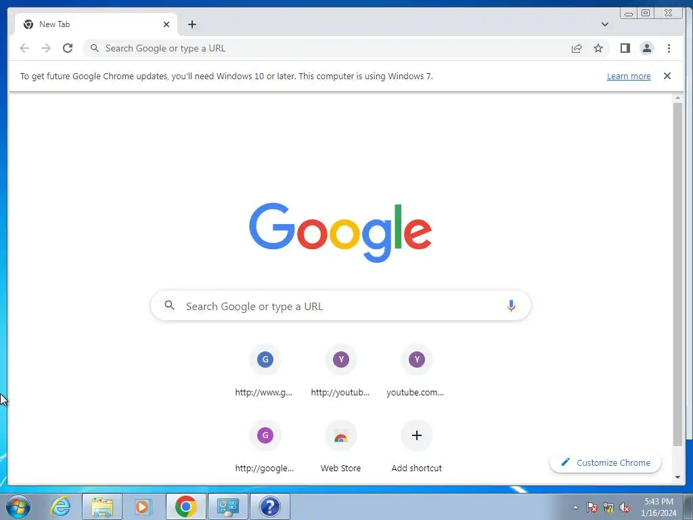Viewport: 693px width, 520px height.
Task: Open the http://www.g... shortcut
Action: point(265,372)
